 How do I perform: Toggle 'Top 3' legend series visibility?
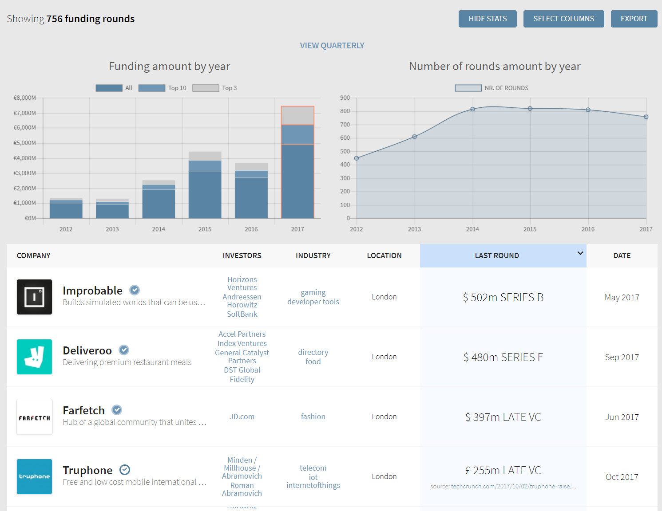pyautogui.click(x=214, y=88)
